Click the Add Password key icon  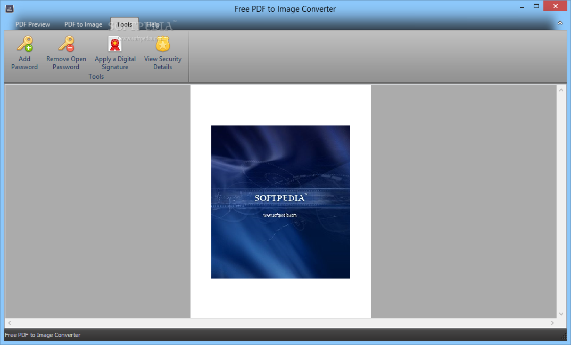(x=24, y=44)
